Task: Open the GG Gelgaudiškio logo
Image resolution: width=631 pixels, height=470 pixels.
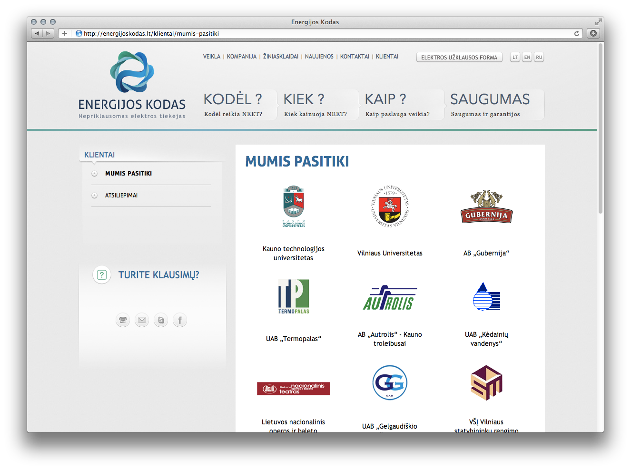Action: pyautogui.click(x=390, y=382)
